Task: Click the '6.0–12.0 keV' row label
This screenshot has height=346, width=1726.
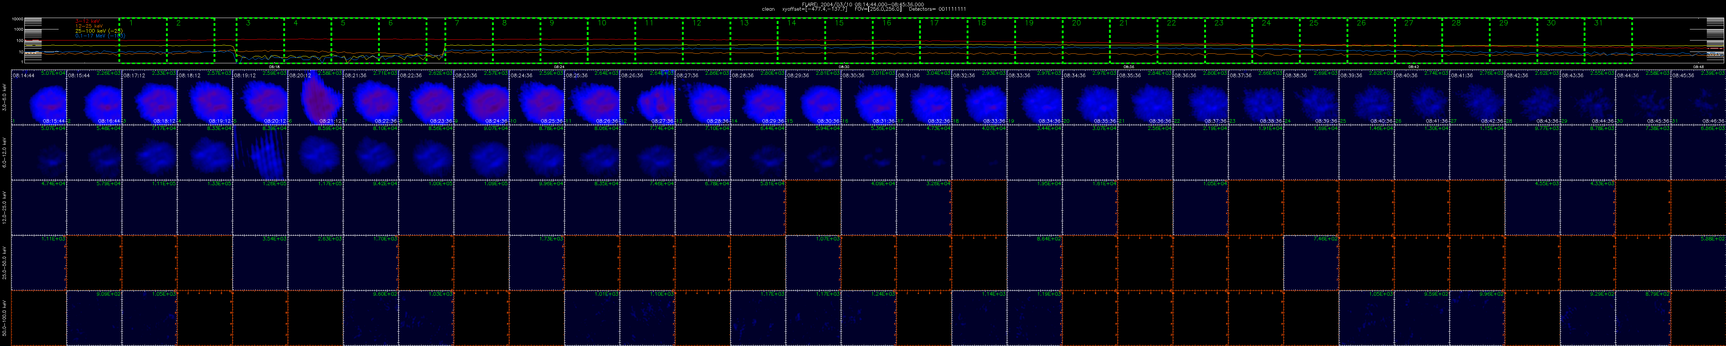Action: [5, 153]
